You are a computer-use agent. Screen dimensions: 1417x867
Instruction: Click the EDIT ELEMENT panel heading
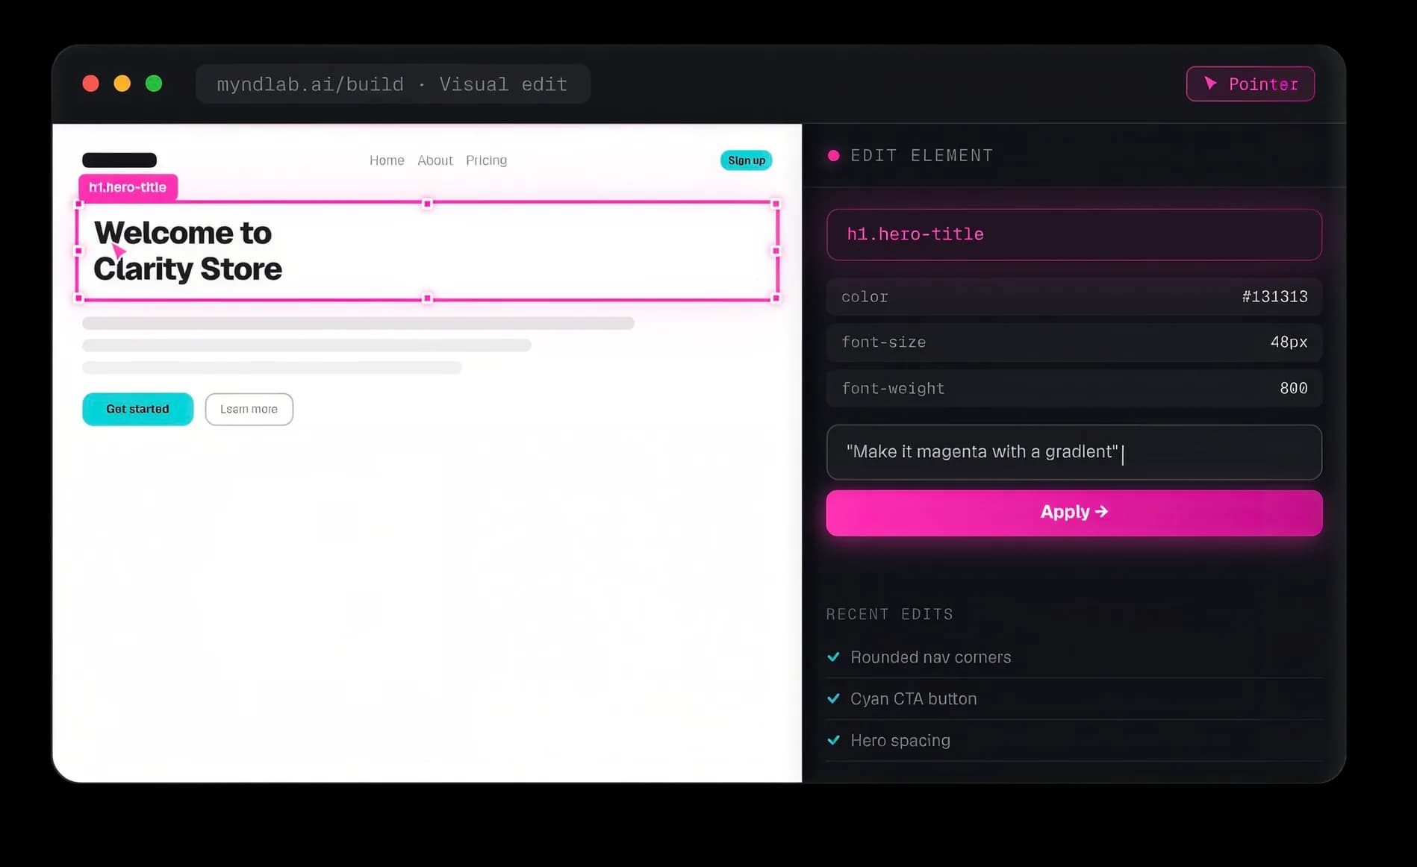(x=922, y=155)
